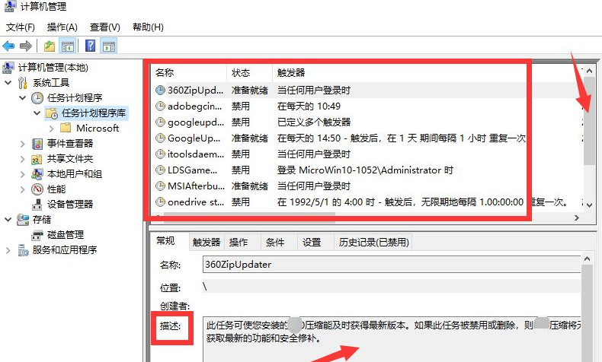Expand the 事件查看器 node
The image size is (602, 362).
tap(22, 144)
